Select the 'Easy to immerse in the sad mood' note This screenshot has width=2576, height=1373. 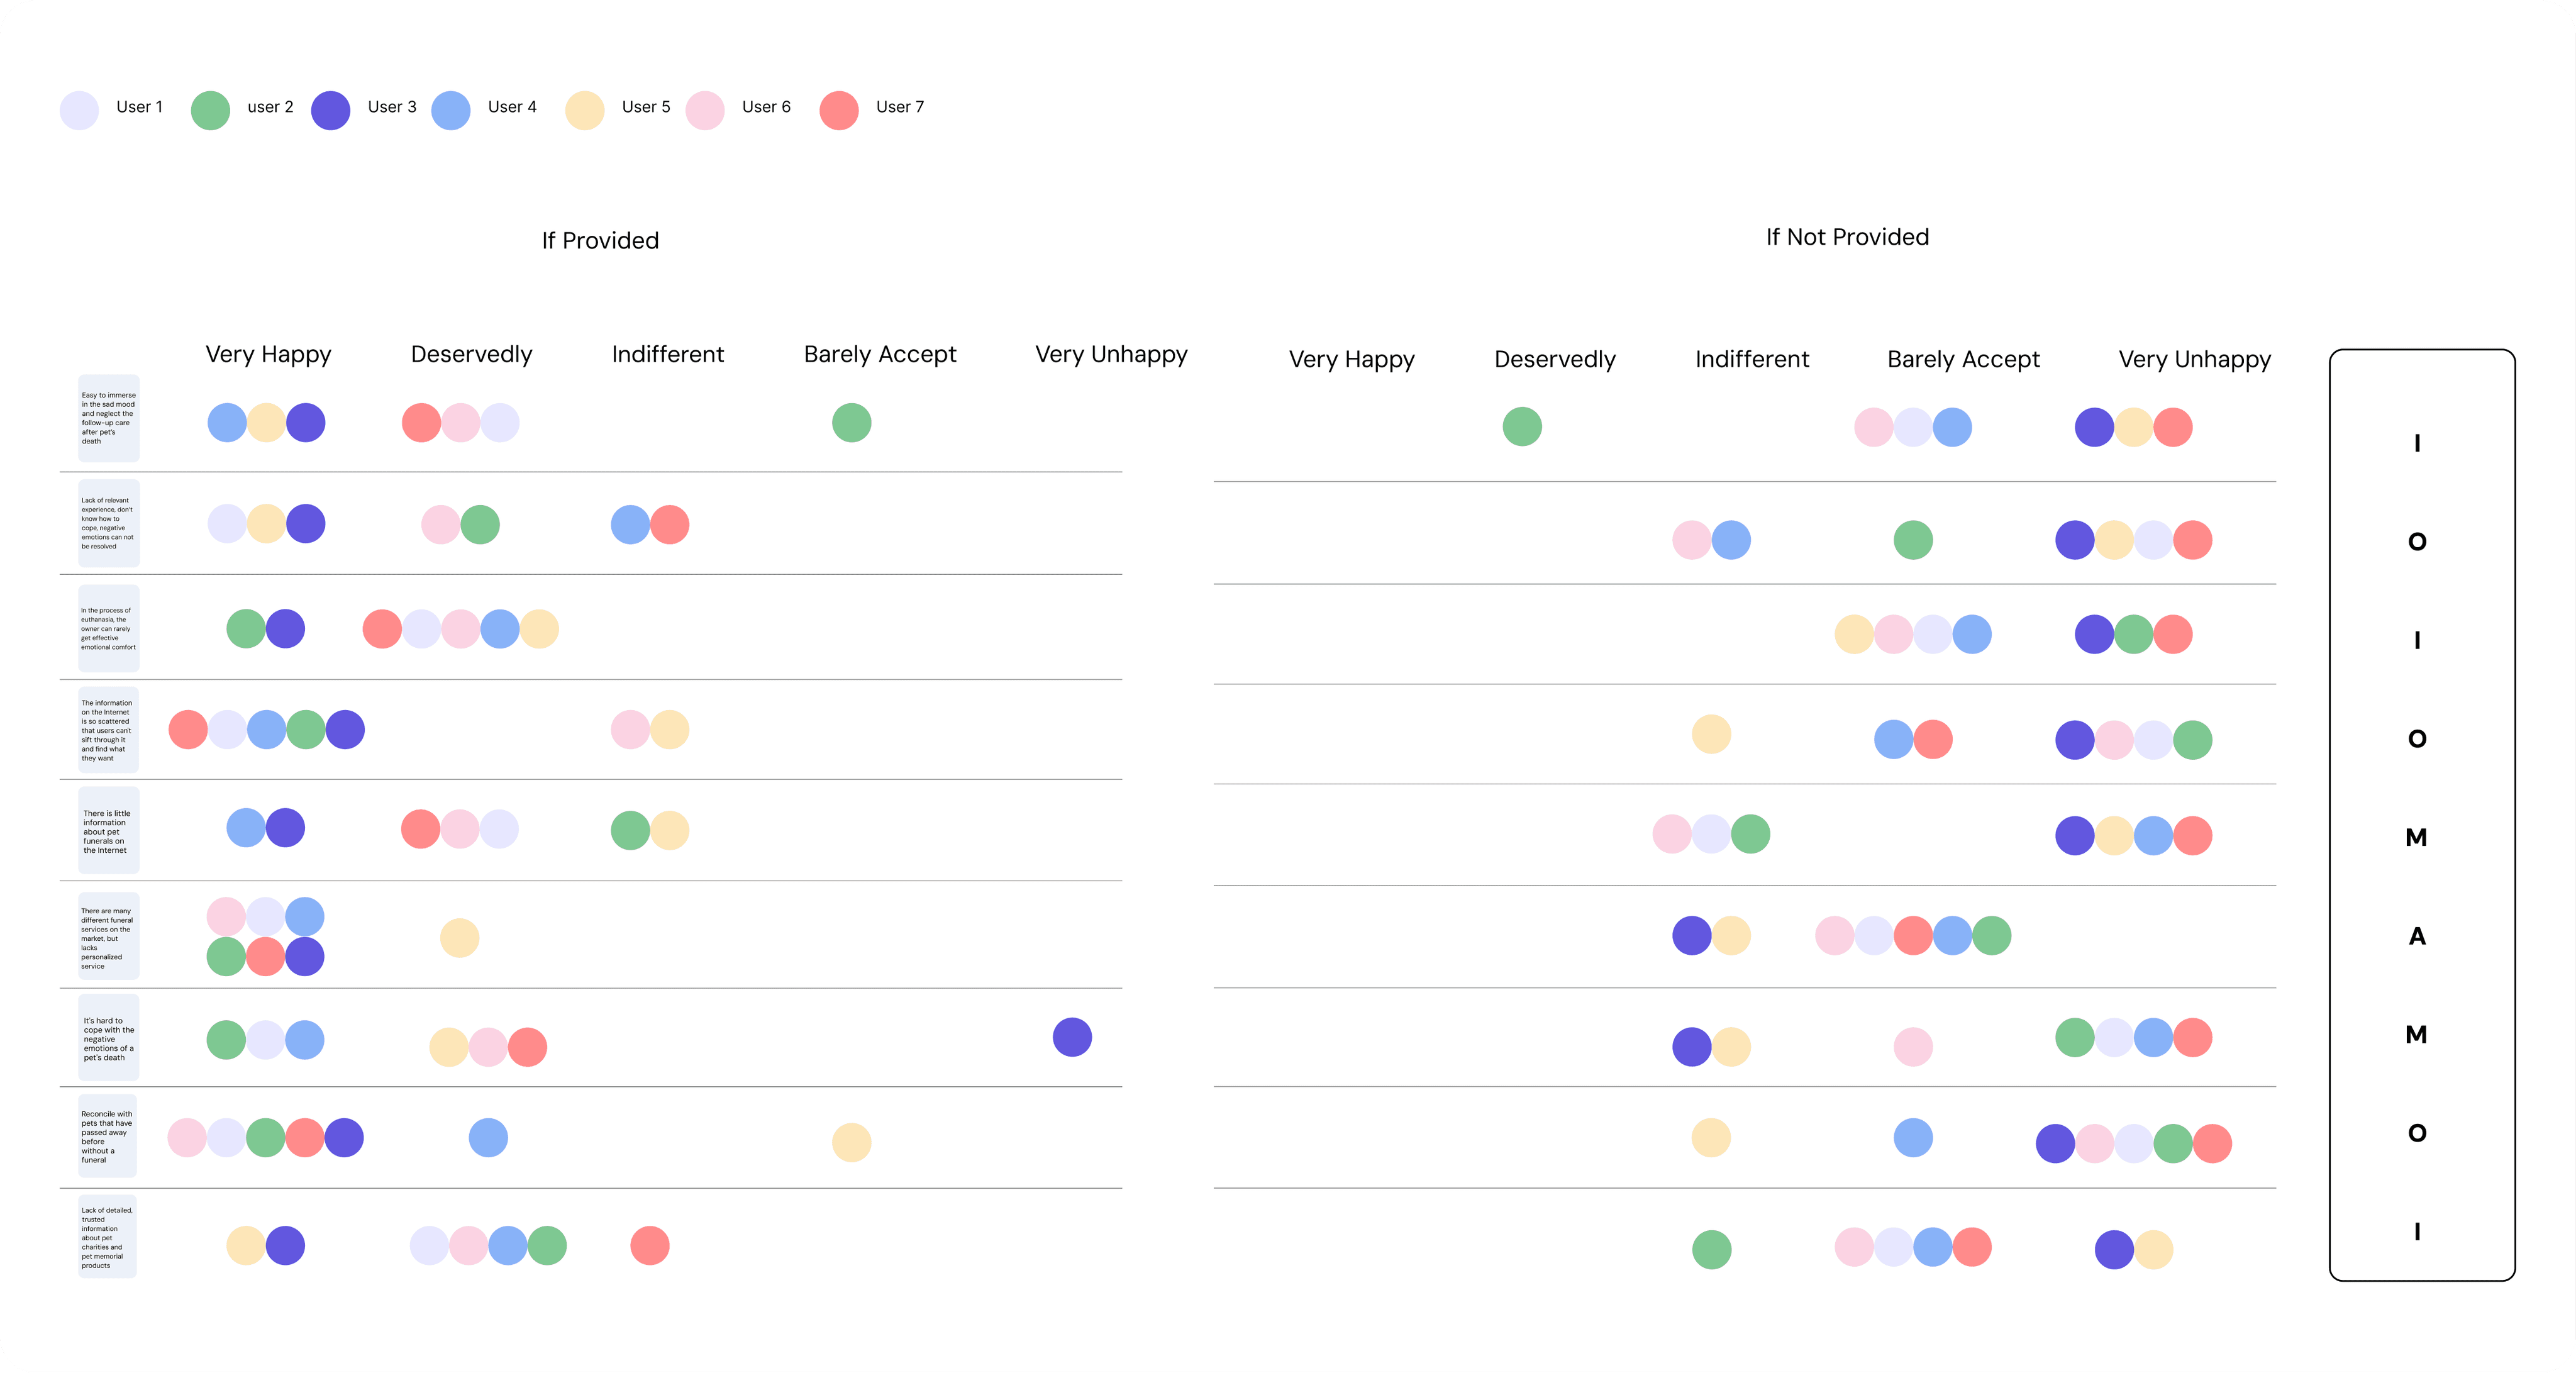[x=108, y=418]
